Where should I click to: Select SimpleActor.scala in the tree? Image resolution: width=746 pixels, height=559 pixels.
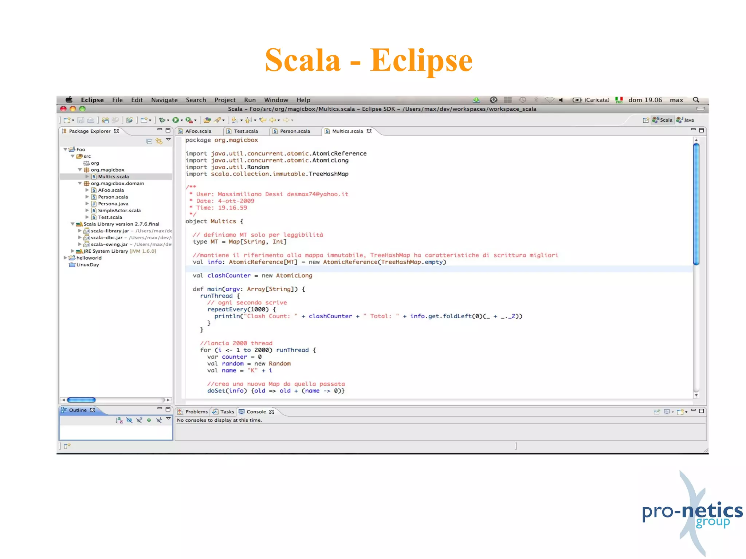tap(119, 210)
